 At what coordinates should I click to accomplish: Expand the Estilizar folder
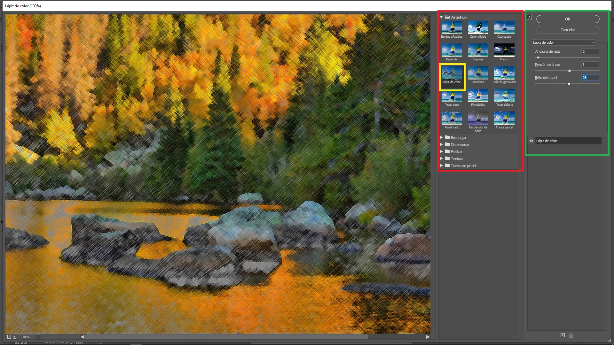pos(441,152)
